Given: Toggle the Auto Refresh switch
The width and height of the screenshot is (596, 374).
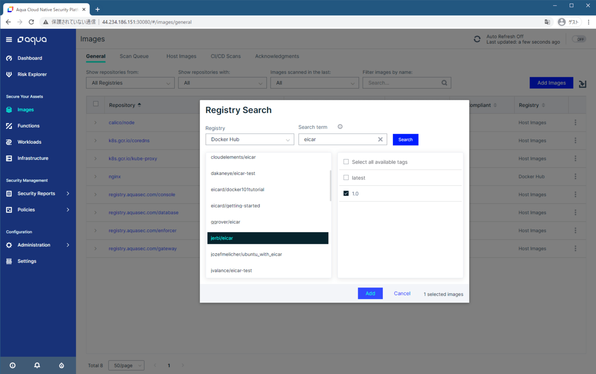Looking at the screenshot, I should coord(579,39).
